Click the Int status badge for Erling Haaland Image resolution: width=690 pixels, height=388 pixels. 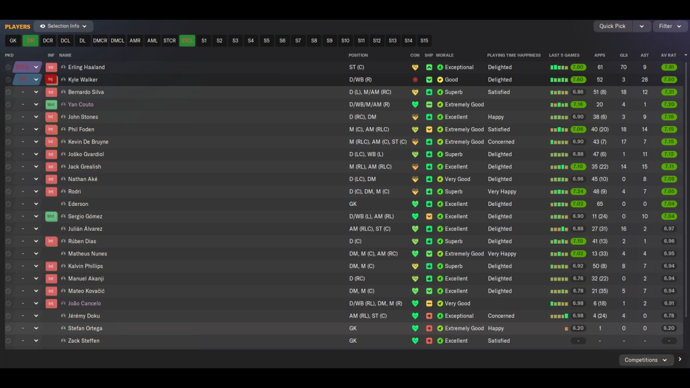pyautogui.click(x=51, y=67)
